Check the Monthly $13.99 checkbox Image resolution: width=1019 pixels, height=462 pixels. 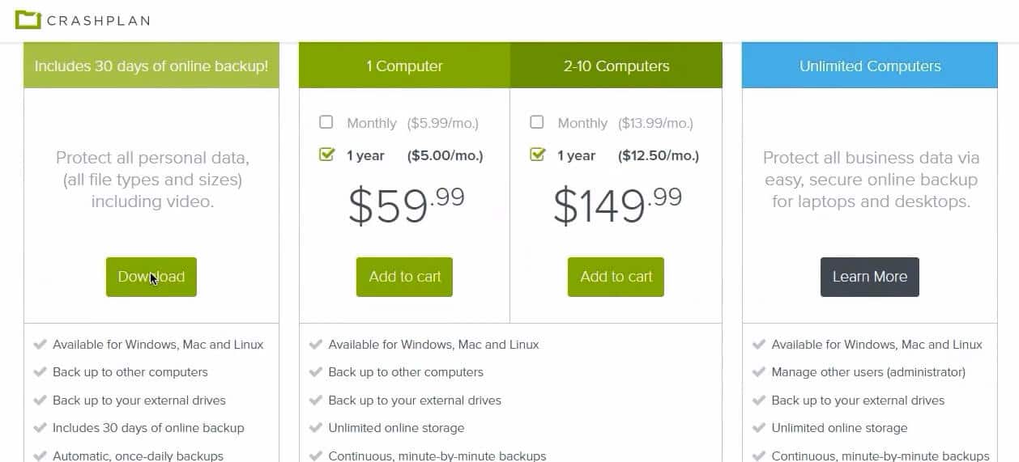click(x=537, y=122)
